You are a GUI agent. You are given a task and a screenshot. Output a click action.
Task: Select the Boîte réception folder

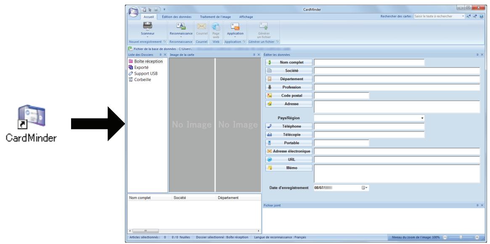(x=145, y=61)
